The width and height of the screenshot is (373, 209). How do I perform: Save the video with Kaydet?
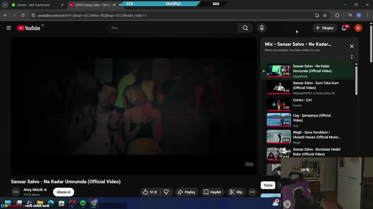(x=212, y=192)
